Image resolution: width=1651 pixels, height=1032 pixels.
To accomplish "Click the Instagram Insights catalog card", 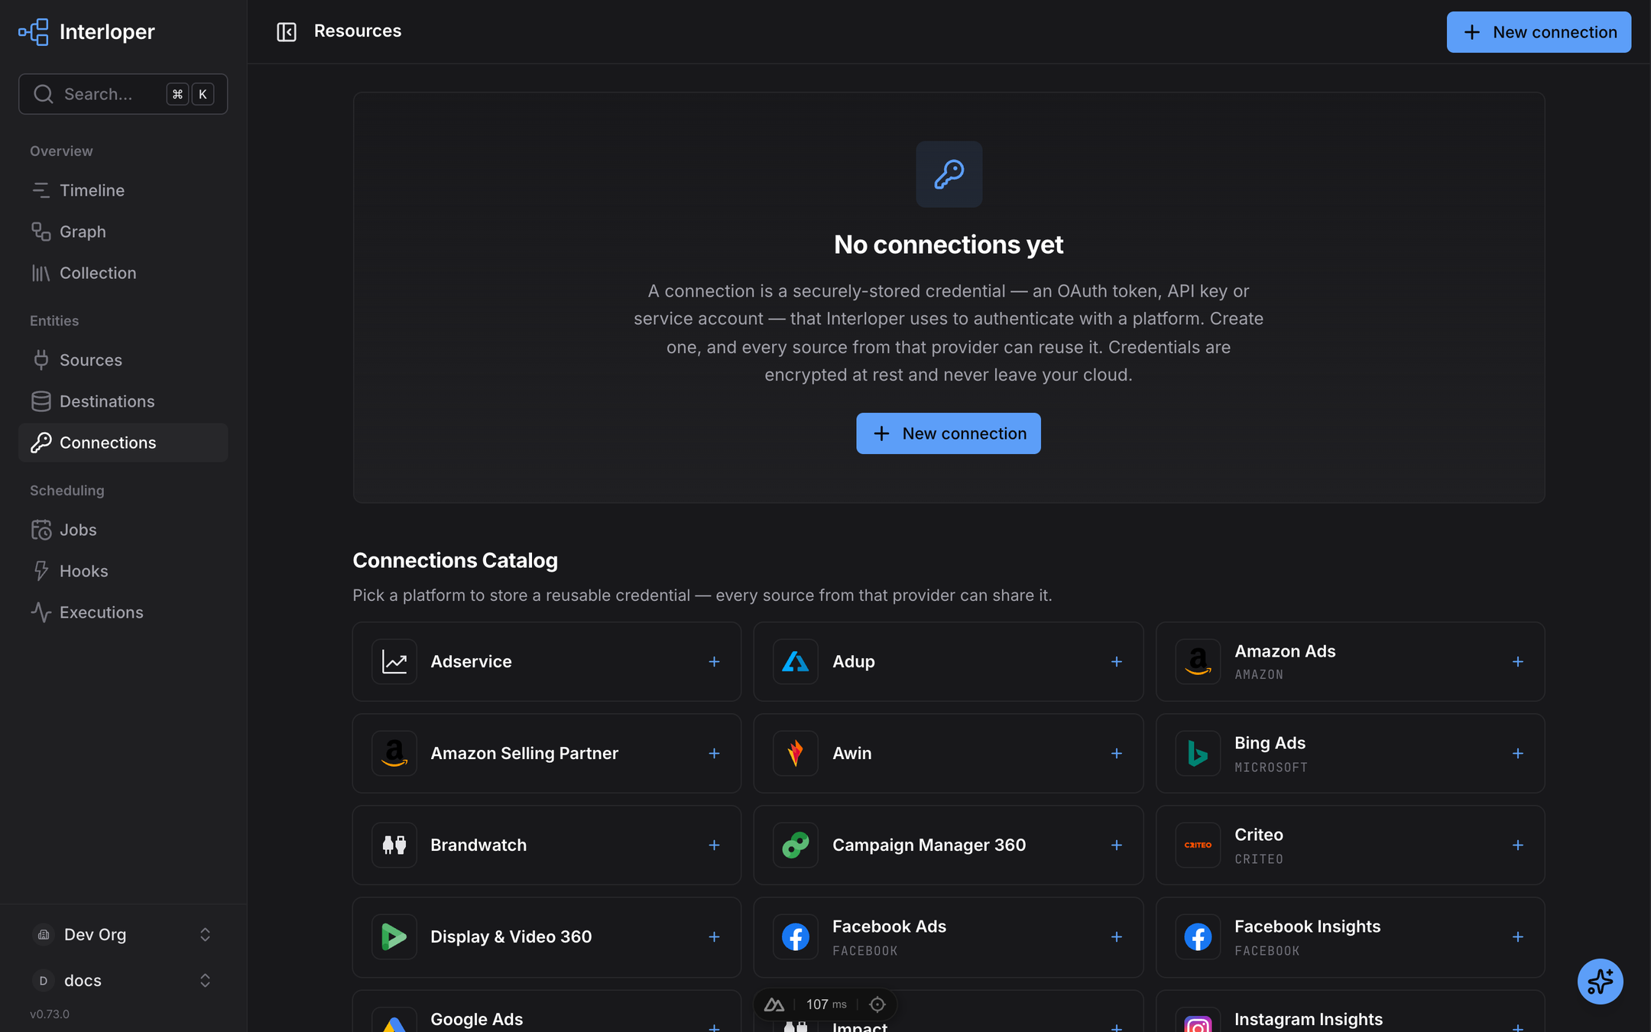I will click(1351, 1011).
